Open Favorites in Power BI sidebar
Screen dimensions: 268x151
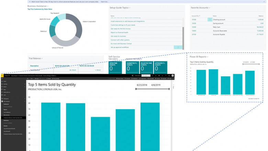click(4, 84)
